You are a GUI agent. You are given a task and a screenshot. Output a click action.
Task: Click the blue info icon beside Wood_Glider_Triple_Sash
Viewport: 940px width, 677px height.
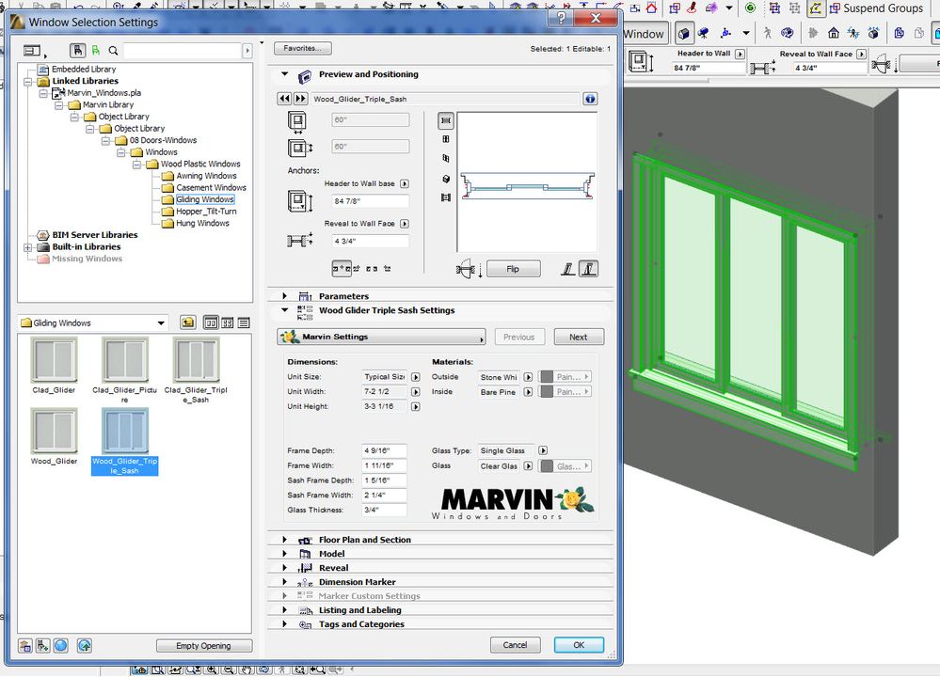[590, 99]
